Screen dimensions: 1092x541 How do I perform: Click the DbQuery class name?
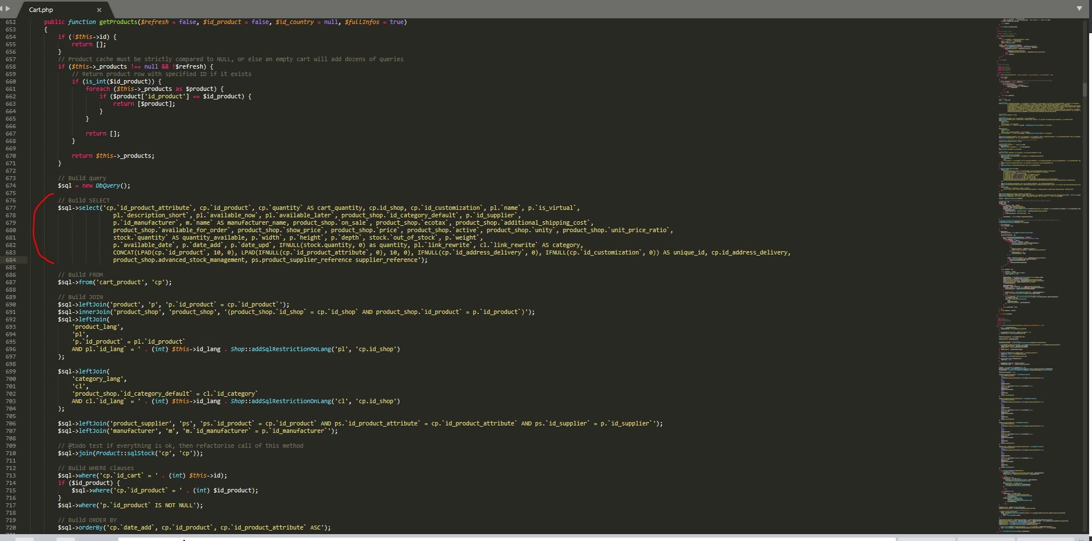click(x=108, y=186)
